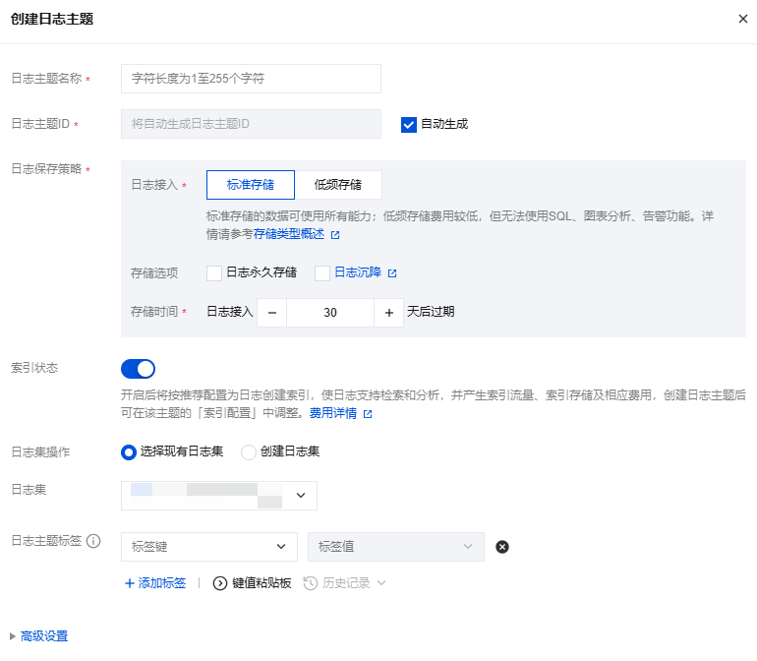The image size is (757, 661).
Task: Increase storage days with plus button
Action: pyautogui.click(x=388, y=313)
